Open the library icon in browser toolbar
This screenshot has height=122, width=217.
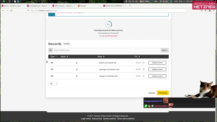point(206,10)
